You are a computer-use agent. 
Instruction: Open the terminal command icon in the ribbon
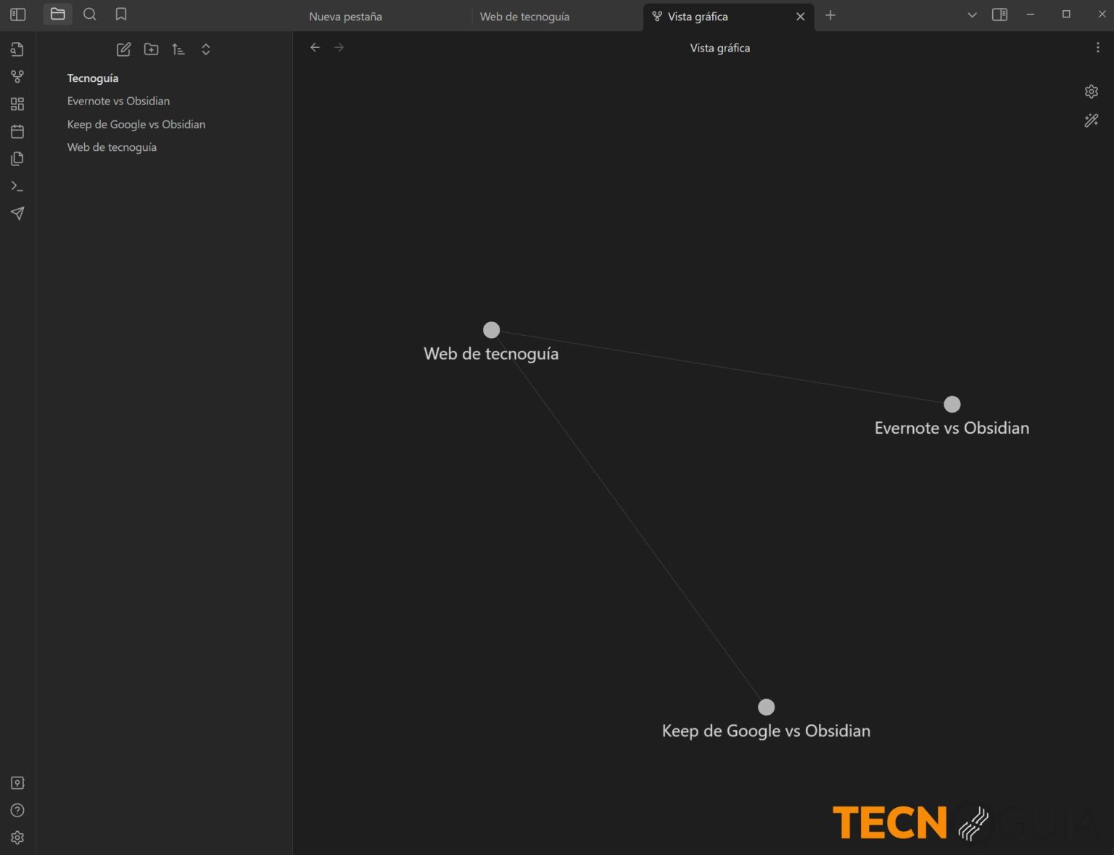[x=17, y=186]
